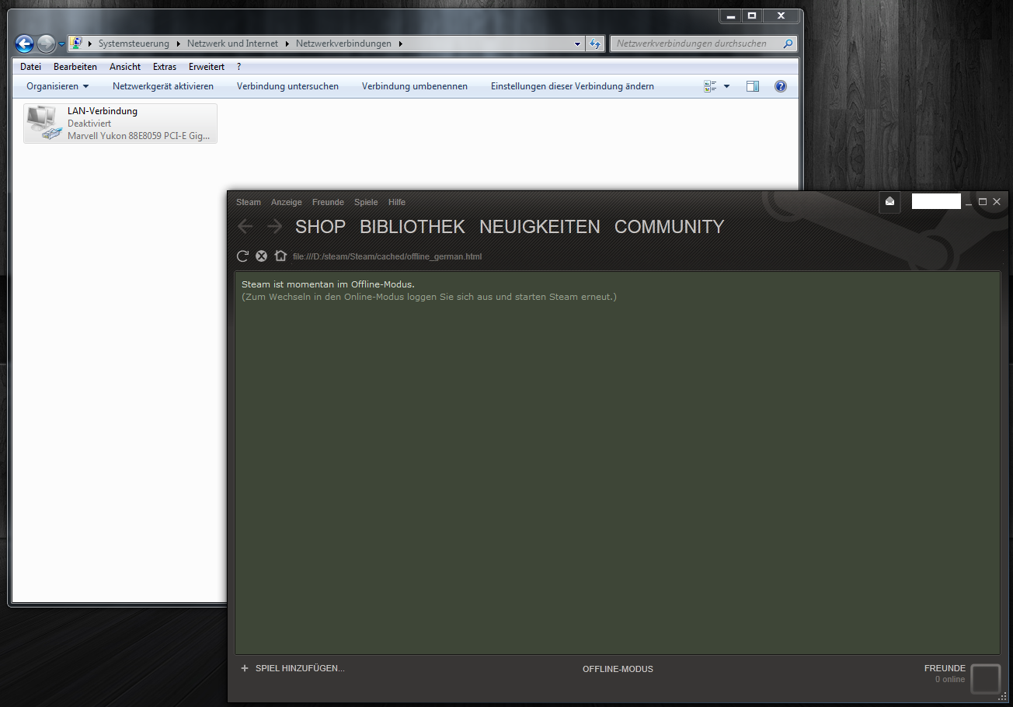Click SPIEL HINZUFÜGEN... in Steam

pos(293,668)
